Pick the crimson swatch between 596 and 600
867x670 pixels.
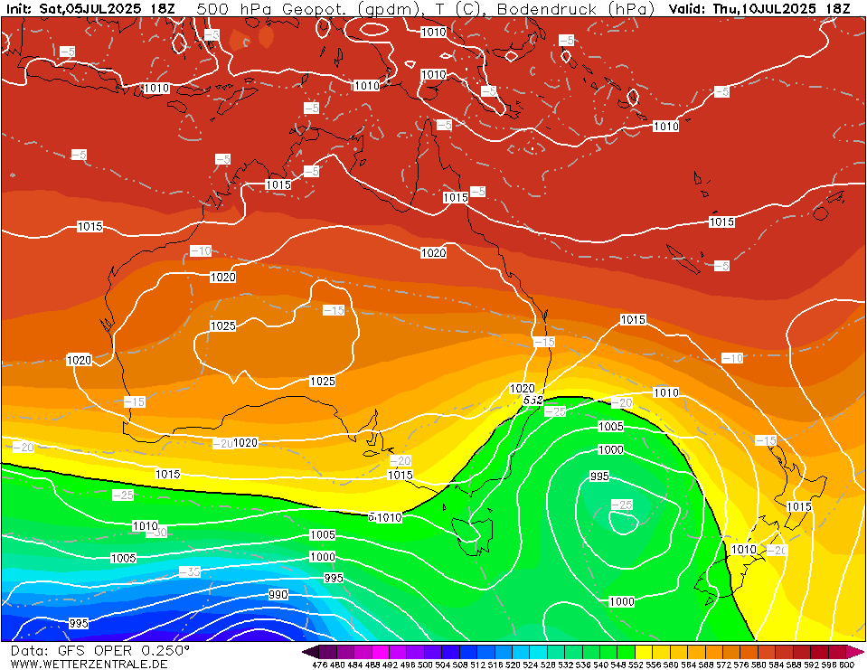(x=837, y=652)
